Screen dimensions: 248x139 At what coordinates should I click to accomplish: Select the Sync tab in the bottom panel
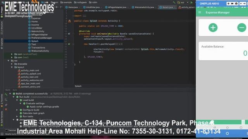point(15,90)
